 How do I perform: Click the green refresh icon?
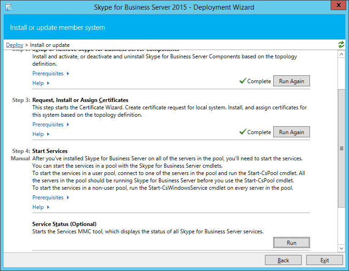pos(341,45)
